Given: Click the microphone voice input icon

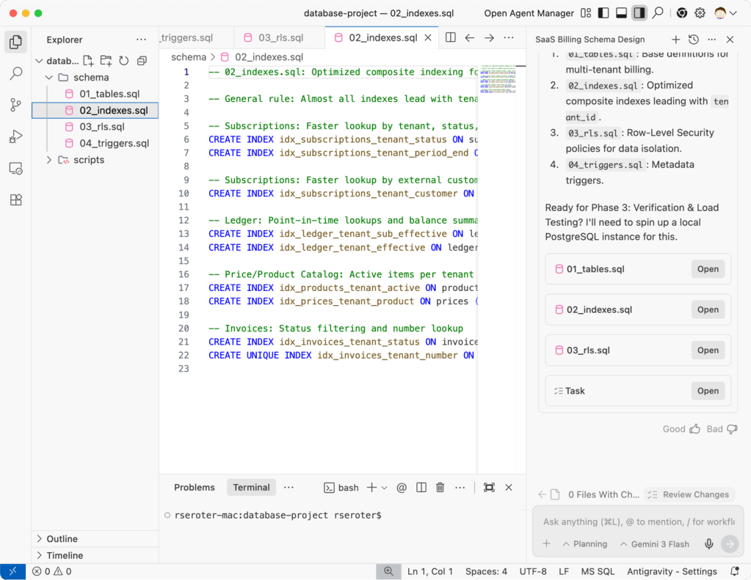Looking at the screenshot, I should 709,544.
